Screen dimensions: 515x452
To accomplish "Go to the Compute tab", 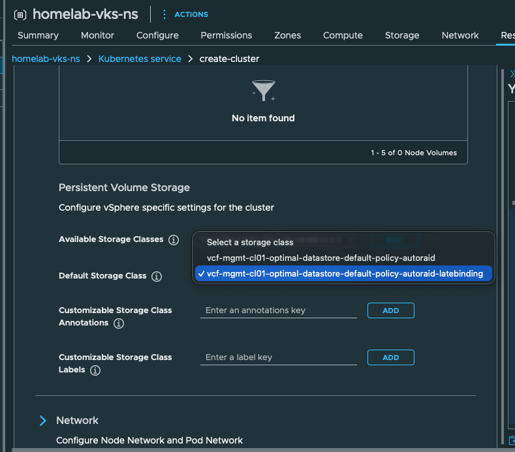I will click(343, 35).
